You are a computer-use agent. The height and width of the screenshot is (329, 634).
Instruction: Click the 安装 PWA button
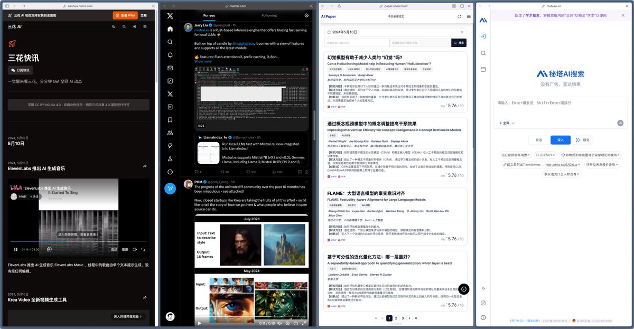(125, 15)
